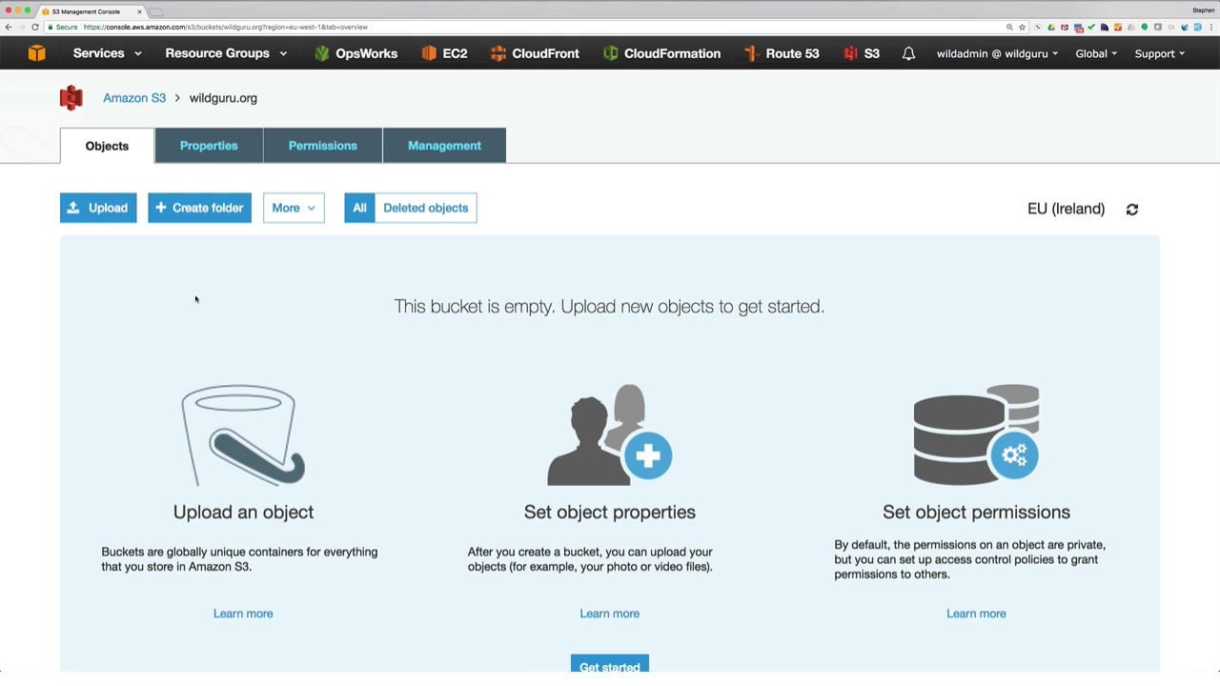
Task: Click the "This bucket is empty" message
Action: [x=609, y=307]
